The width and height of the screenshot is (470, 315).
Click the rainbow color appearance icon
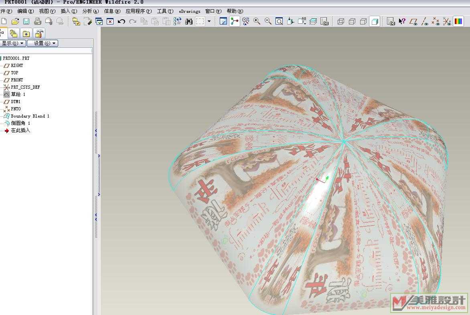[459, 21]
